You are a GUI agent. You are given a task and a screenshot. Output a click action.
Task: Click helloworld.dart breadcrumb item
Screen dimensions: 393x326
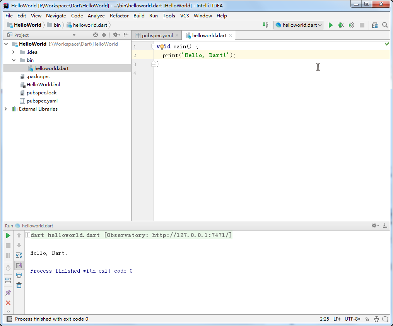87,25
